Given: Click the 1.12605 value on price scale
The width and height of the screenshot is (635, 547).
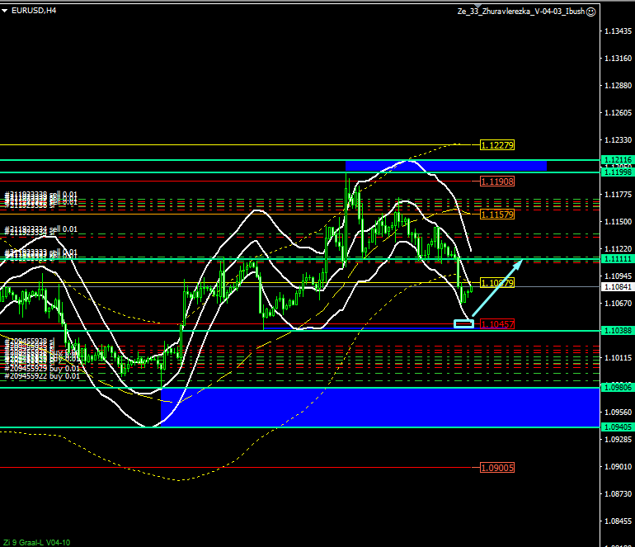Looking at the screenshot, I should (x=618, y=113).
